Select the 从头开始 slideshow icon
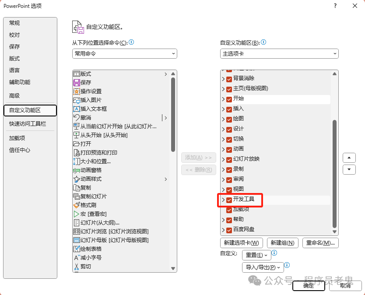Screen dimensions: 365x295 click(77, 135)
